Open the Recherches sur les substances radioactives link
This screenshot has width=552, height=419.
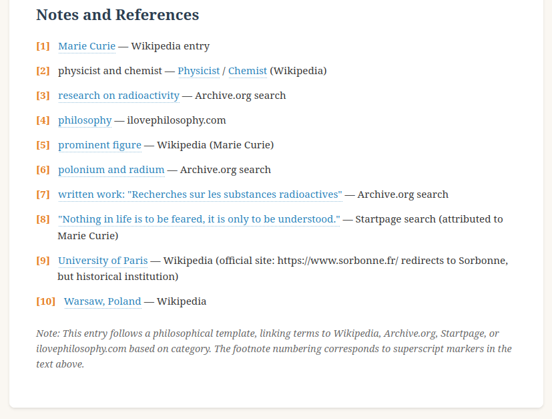click(x=200, y=194)
